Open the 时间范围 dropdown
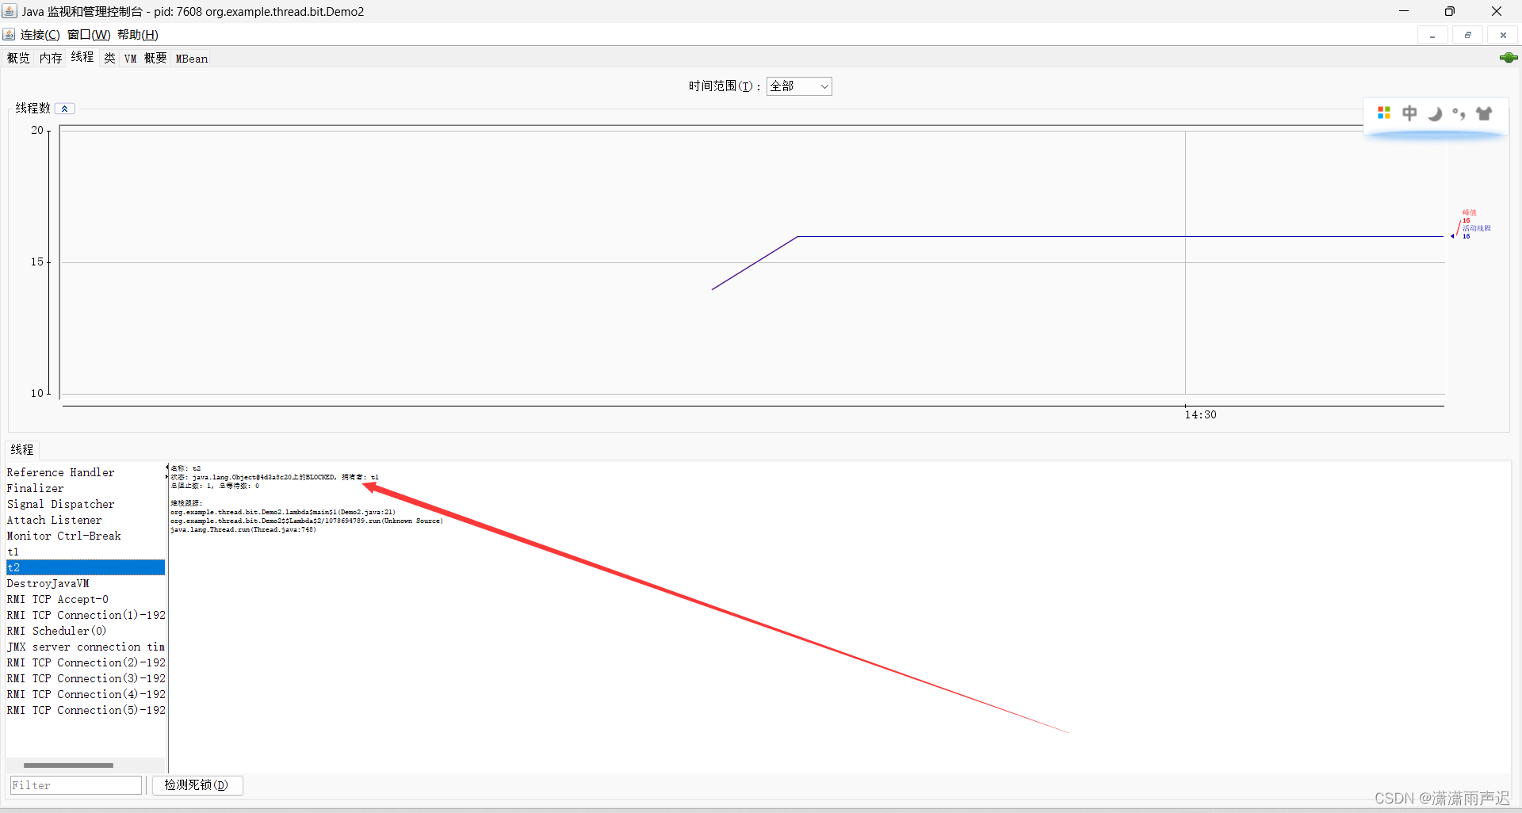 [x=799, y=86]
